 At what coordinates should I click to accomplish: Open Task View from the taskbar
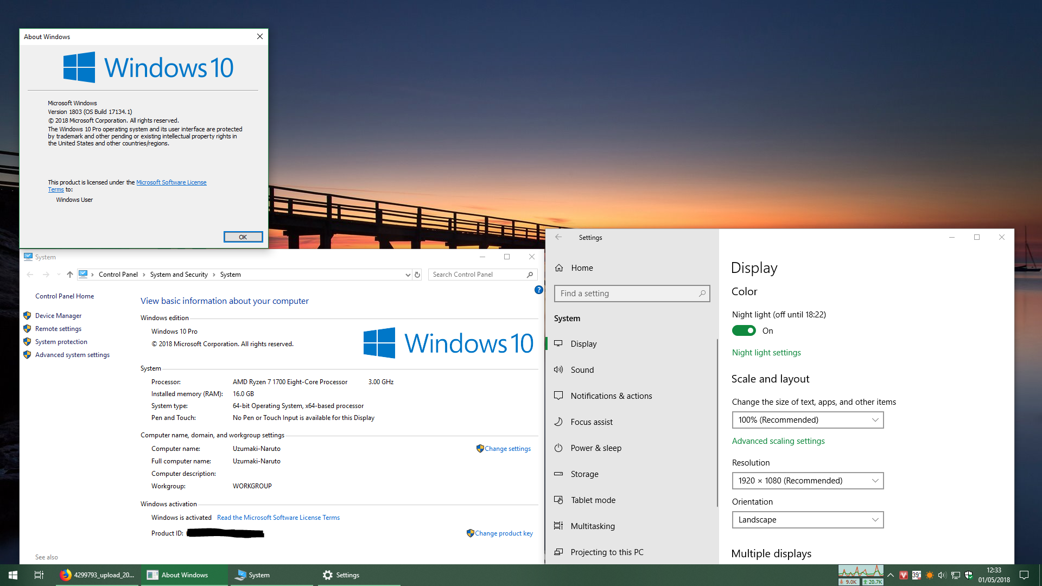(39, 575)
